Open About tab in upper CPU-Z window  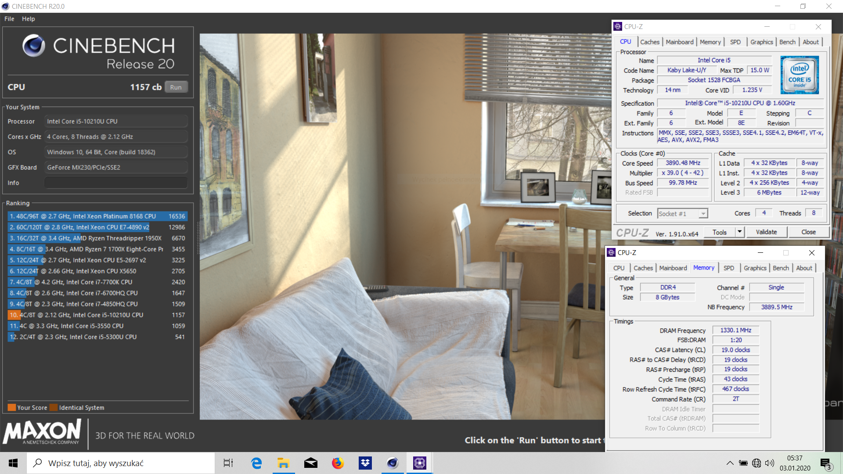[x=811, y=42]
